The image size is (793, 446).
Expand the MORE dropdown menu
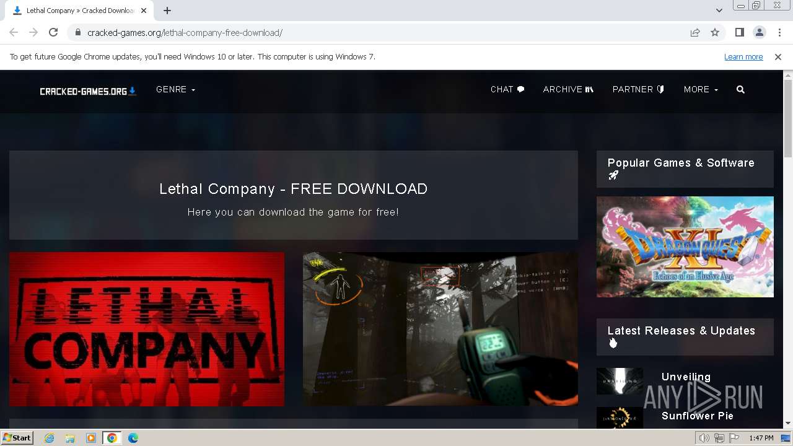coord(701,89)
